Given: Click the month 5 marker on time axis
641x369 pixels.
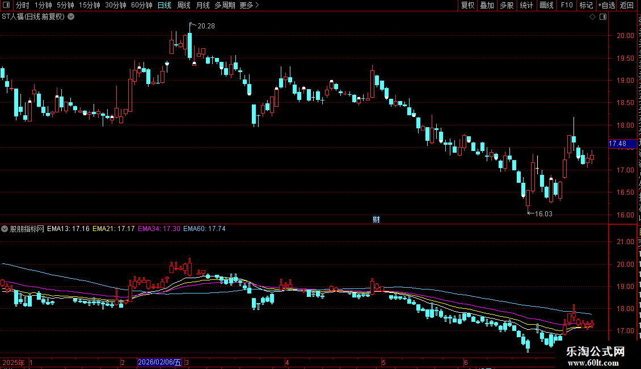Looking at the screenshot, I should (383, 362).
